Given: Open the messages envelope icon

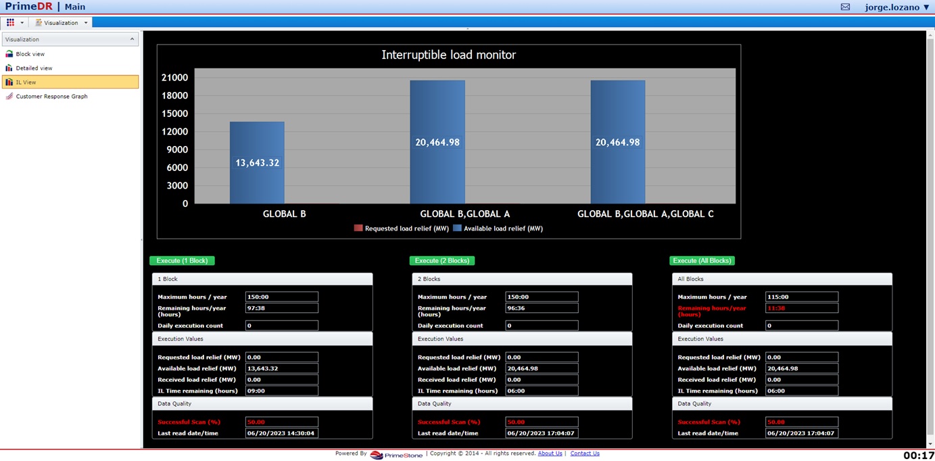Looking at the screenshot, I should tap(845, 7).
